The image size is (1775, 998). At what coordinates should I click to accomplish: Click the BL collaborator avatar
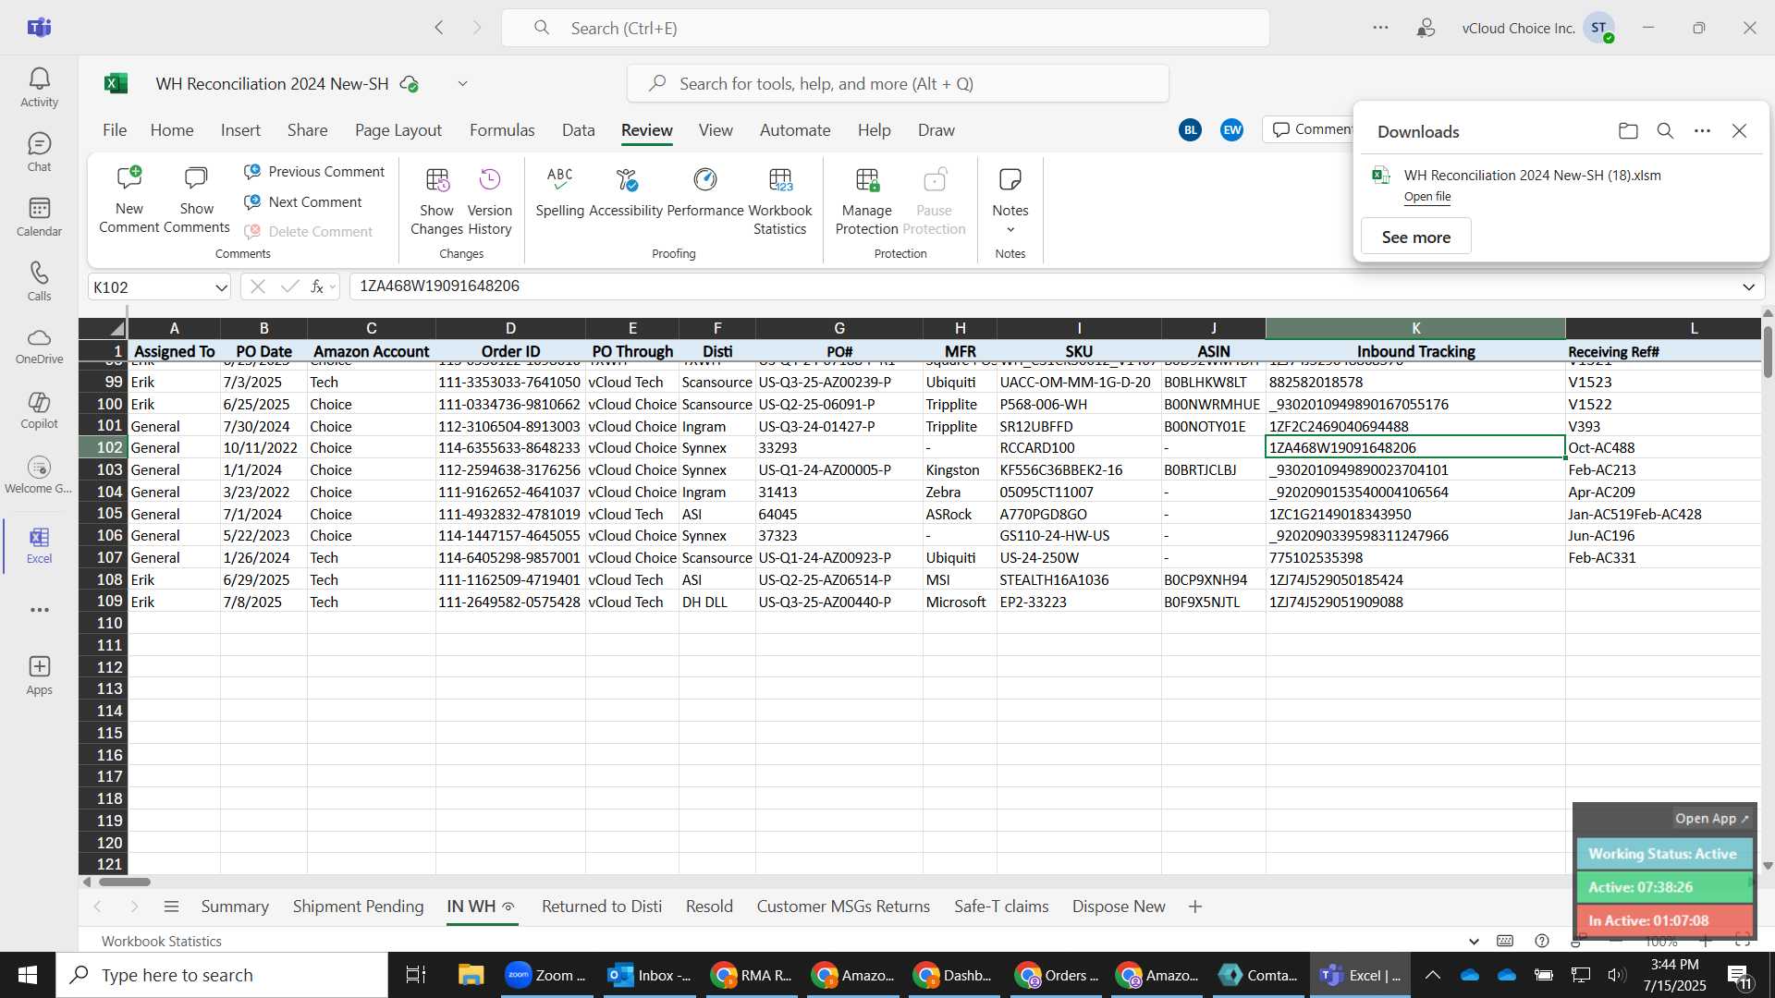pos(1191,130)
